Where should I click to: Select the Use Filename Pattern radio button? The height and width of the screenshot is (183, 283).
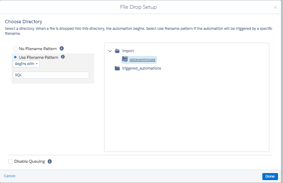16,57
